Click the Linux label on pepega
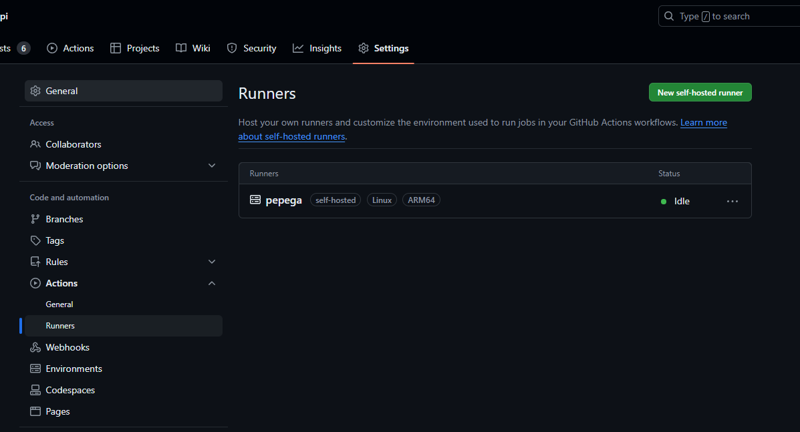 382,200
